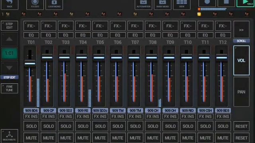Reset all mutes with the lower RESET button
Screen dimensions: 255x143
(x=241, y=138)
